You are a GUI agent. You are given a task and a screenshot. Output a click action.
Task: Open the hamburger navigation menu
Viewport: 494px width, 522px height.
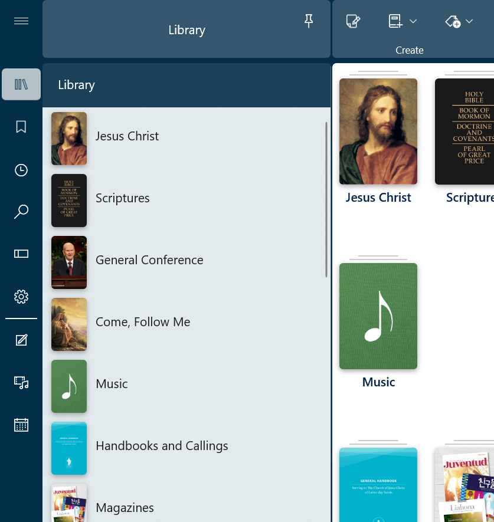tap(21, 21)
